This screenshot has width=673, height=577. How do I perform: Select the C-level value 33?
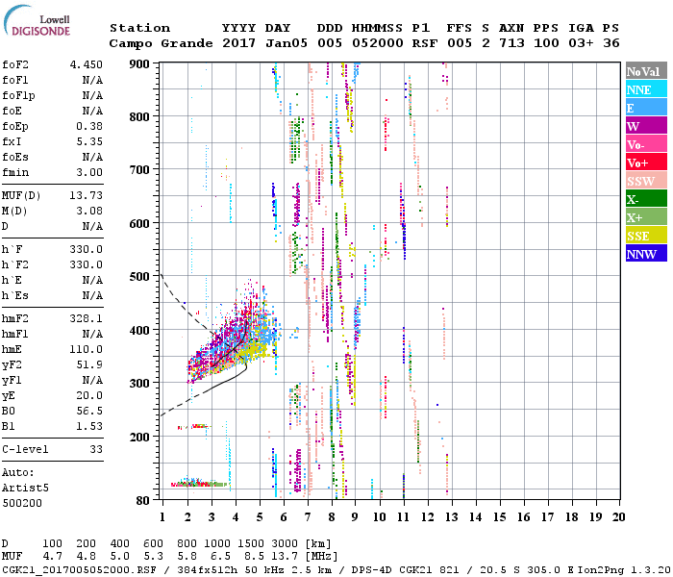point(93,449)
